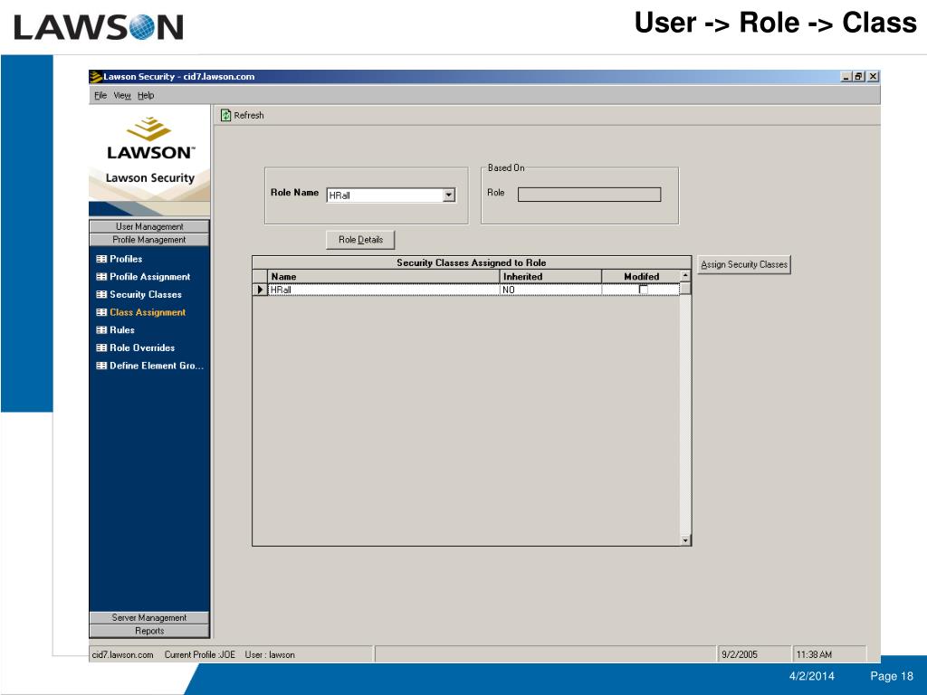
Task: Click the Lawson Security title bar icon
Action: (96, 77)
